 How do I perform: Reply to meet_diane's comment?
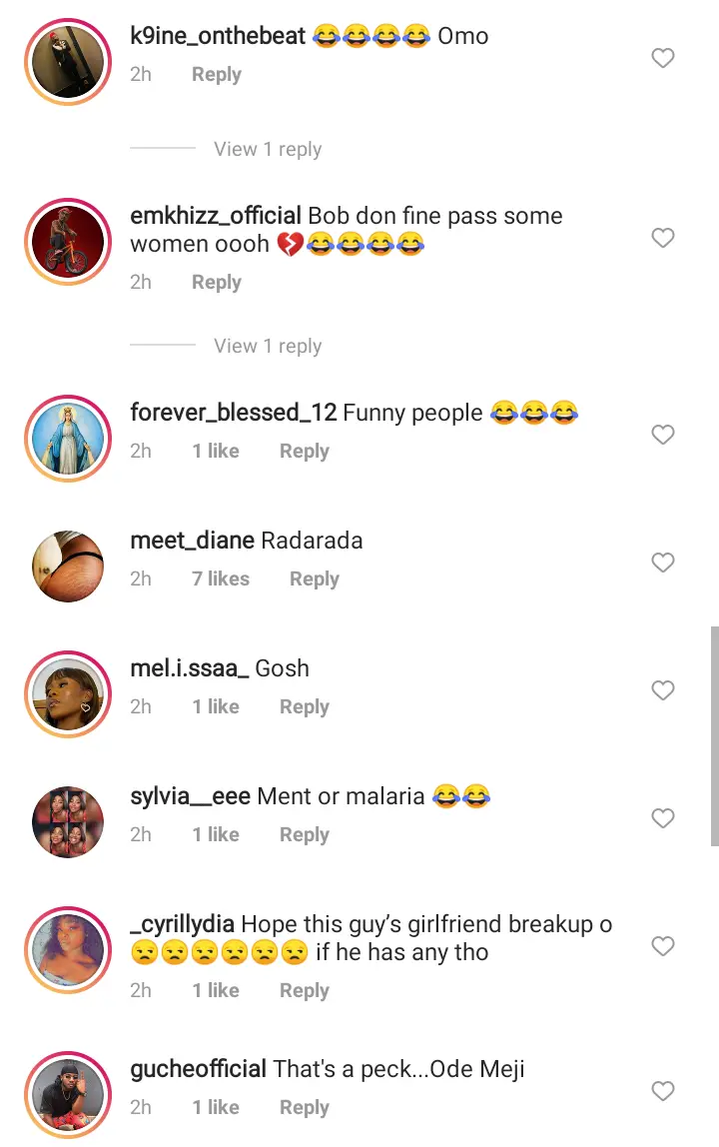click(x=315, y=578)
